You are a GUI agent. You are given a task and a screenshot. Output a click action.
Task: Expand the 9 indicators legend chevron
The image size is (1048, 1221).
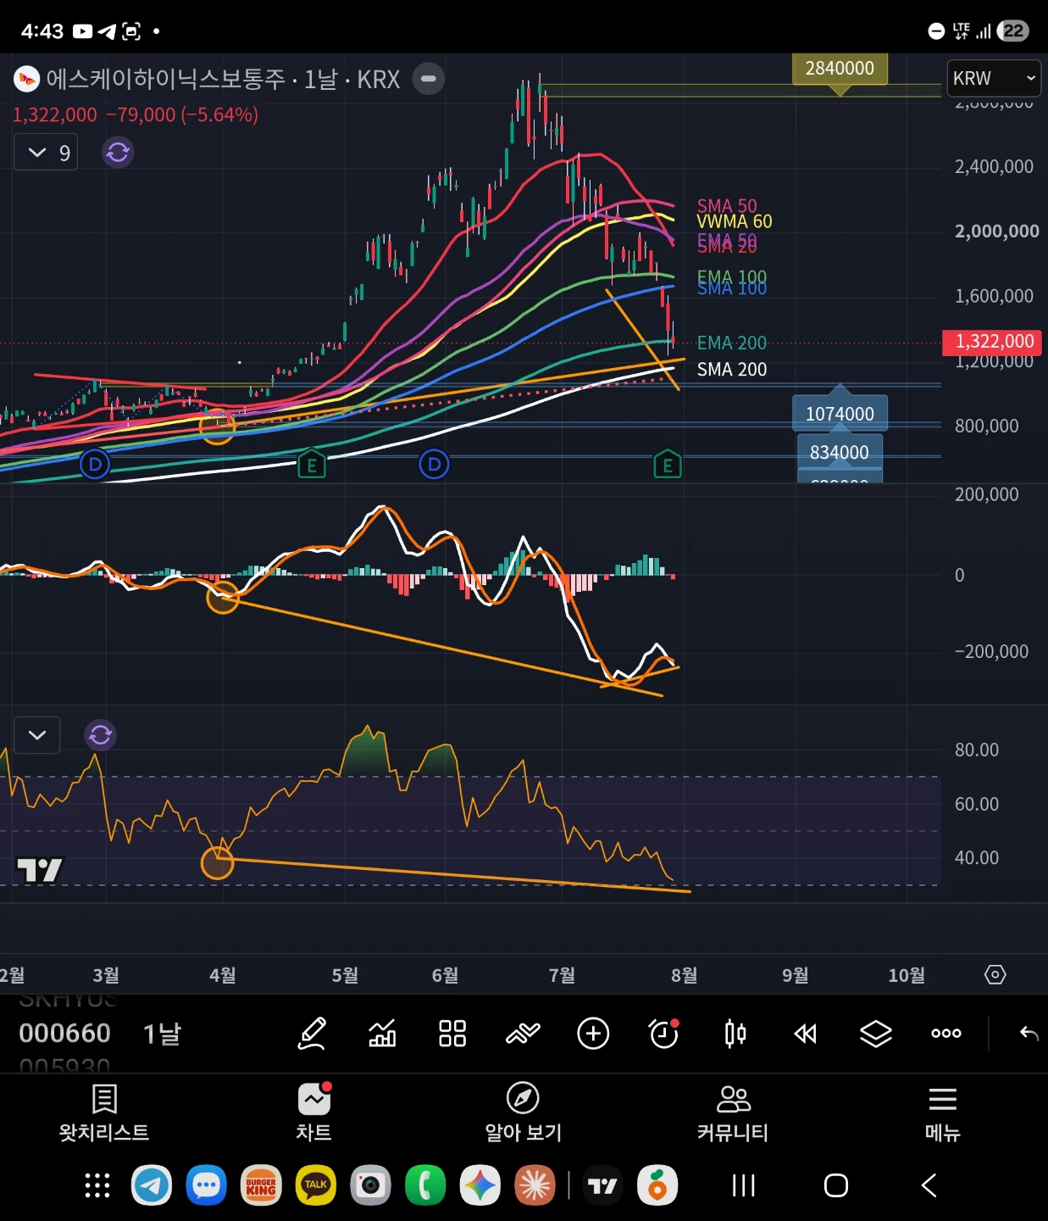click(46, 153)
